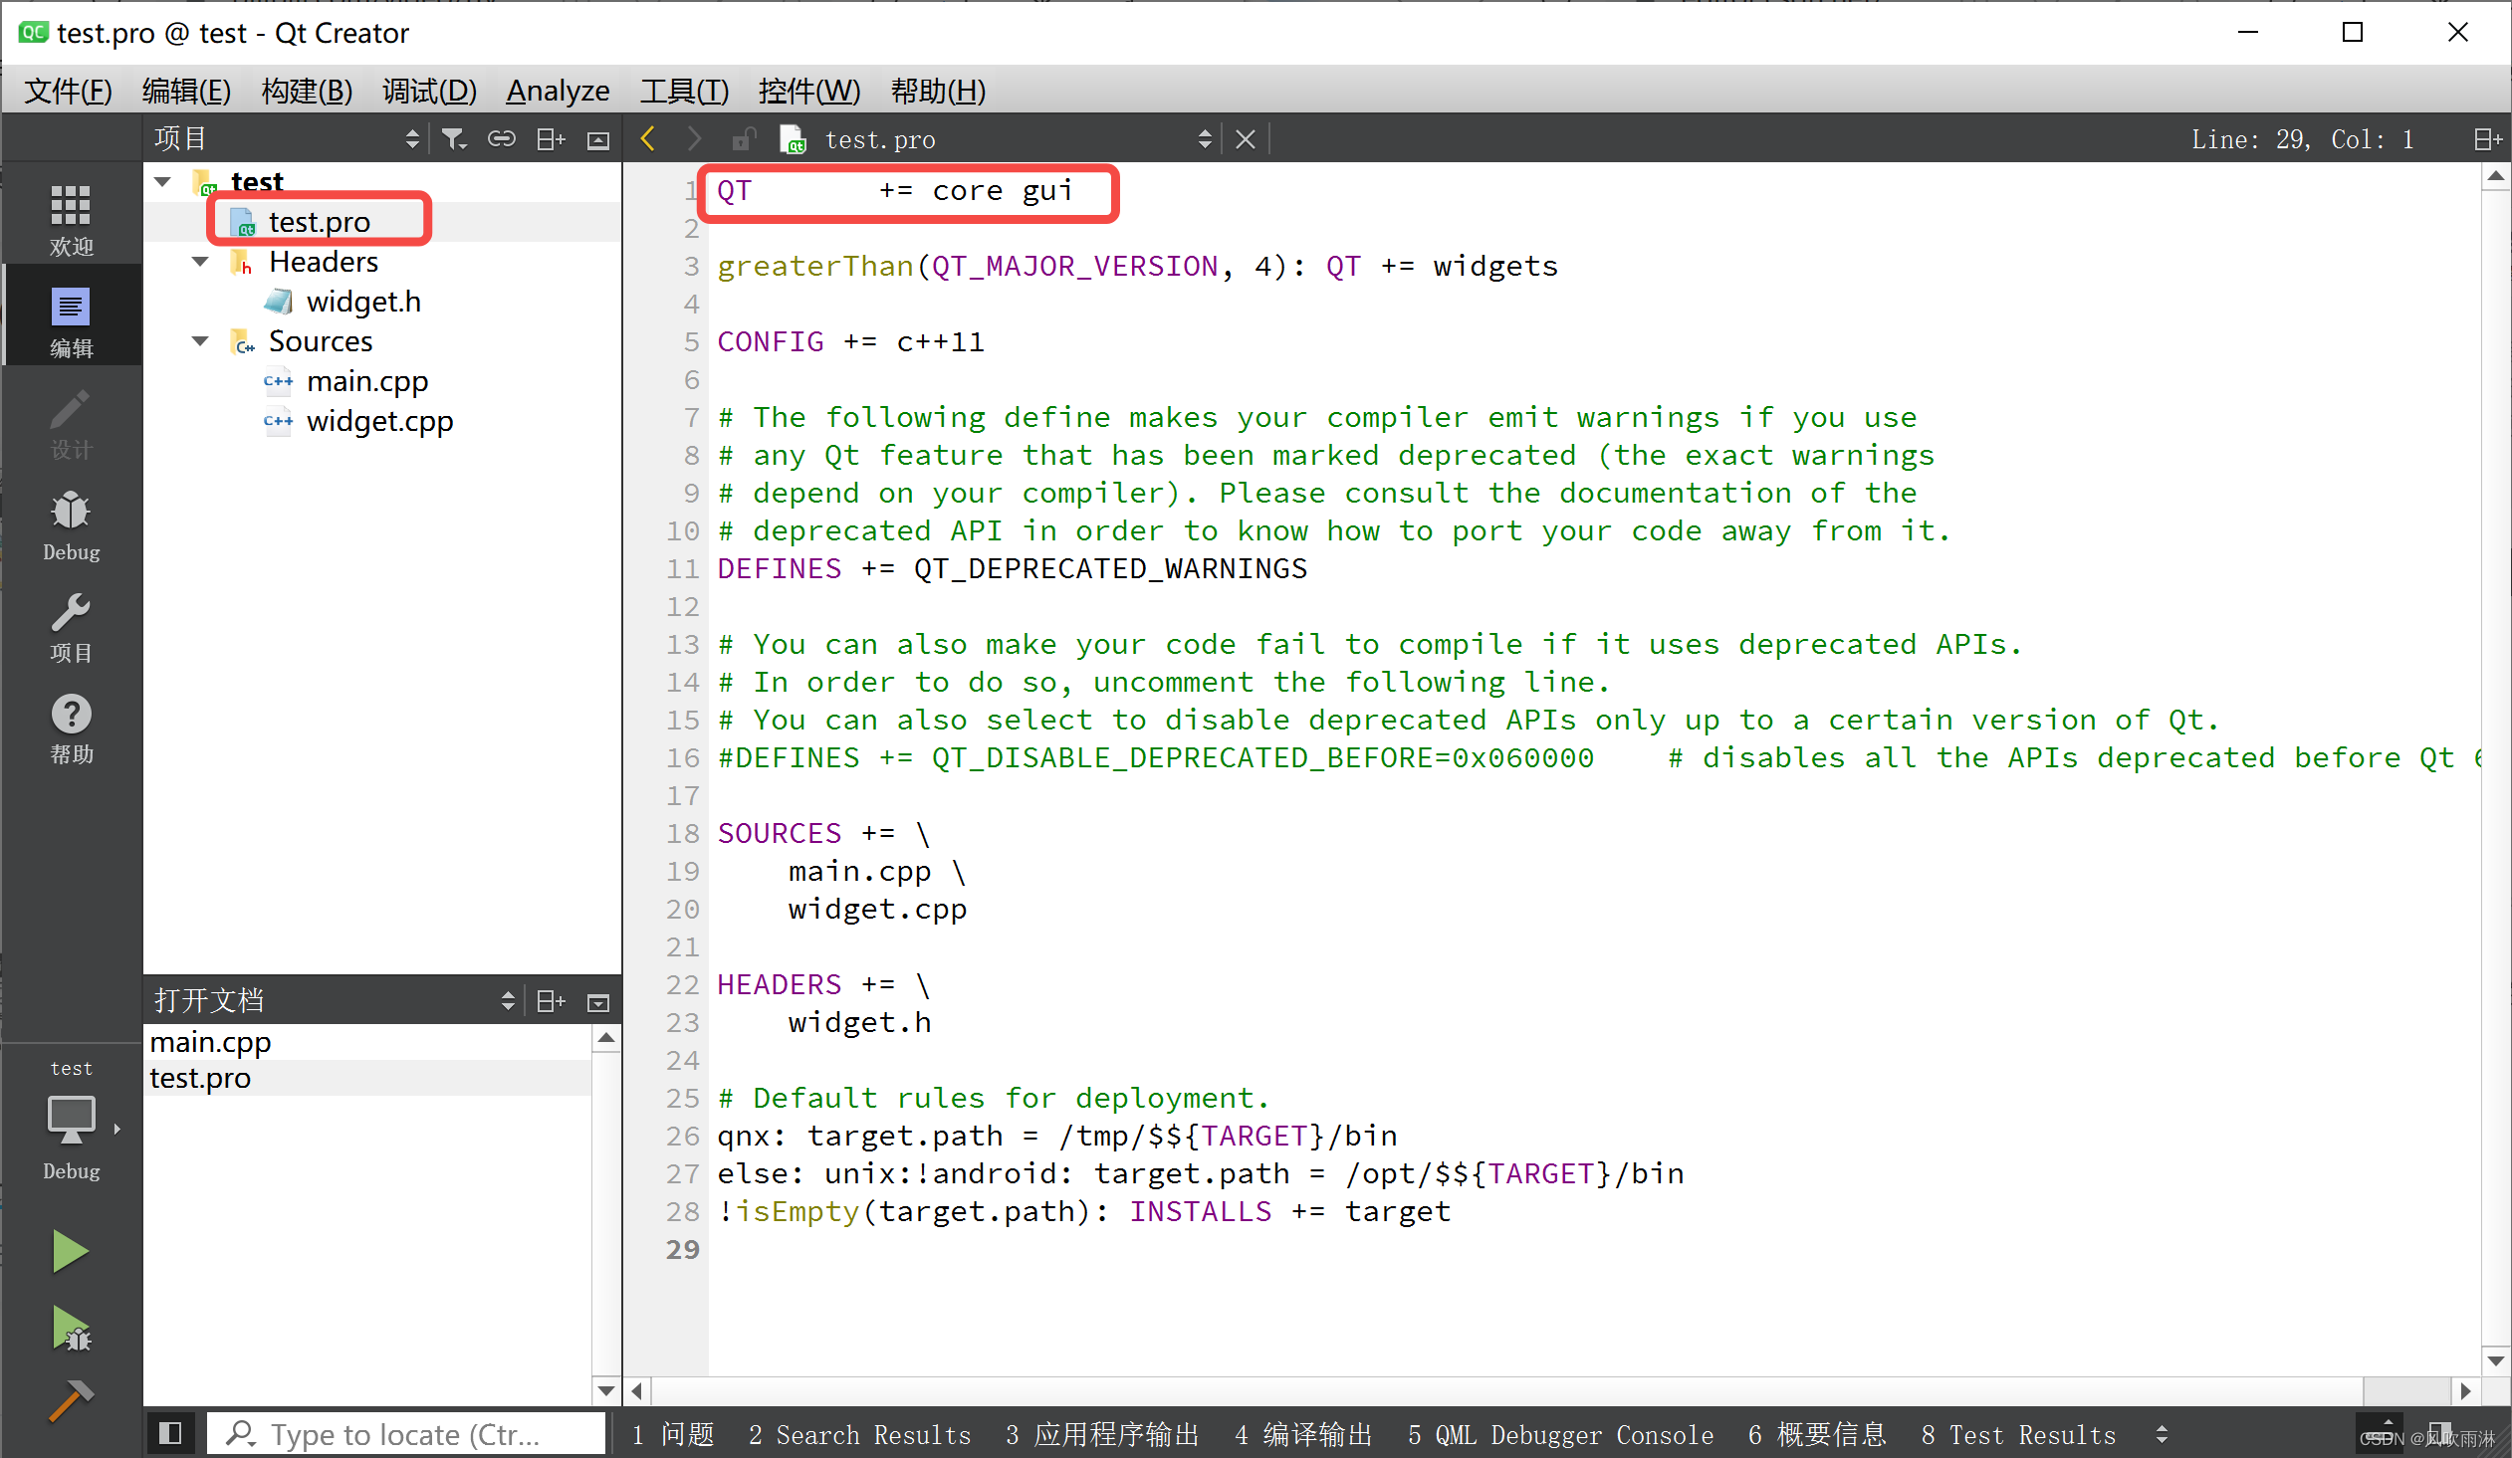Click open documents scrollbar down arrow

tap(606, 1390)
